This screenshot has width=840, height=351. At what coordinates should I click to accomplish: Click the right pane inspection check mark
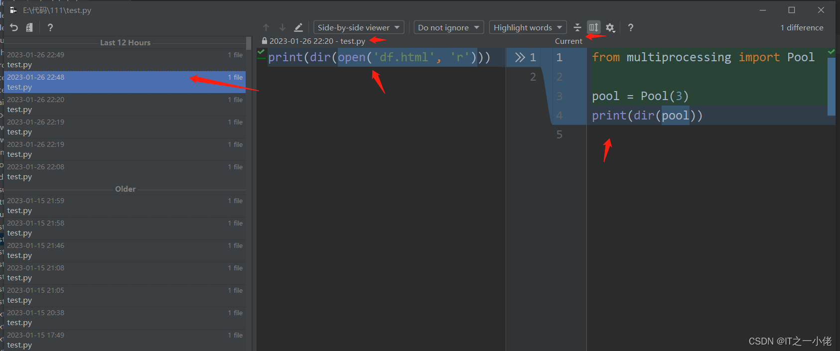pos(831,52)
